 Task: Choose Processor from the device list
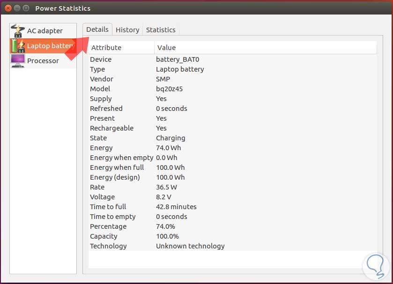(x=43, y=61)
